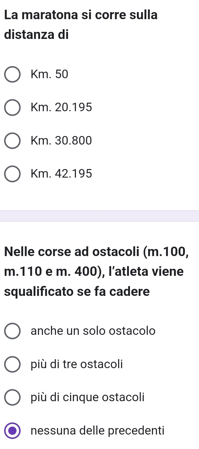Tap the 'più di tre ostacoli' label text
The height and width of the screenshot is (449, 199).
tap(77, 364)
